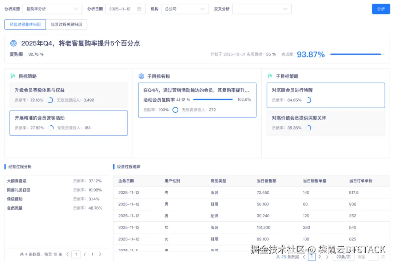The width and height of the screenshot is (393, 262).
Task: Click the 贡献率 48.76% value
Action: pyautogui.click(x=95, y=208)
